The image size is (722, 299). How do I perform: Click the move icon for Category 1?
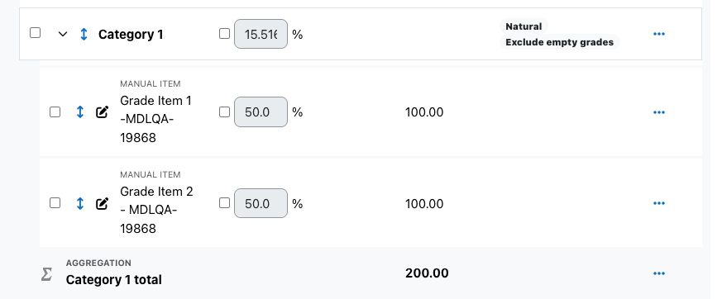click(x=84, y=34)
